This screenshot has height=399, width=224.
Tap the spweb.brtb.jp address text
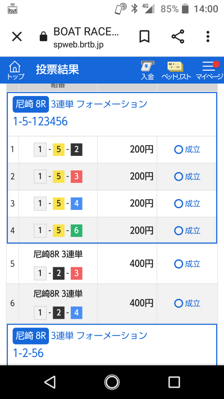tap(78, 44)
